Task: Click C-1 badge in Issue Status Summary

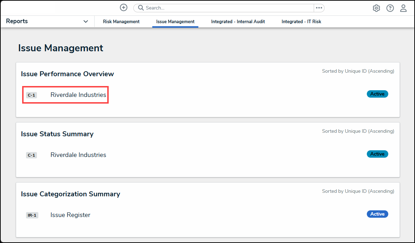Action: tap(31, 155)
